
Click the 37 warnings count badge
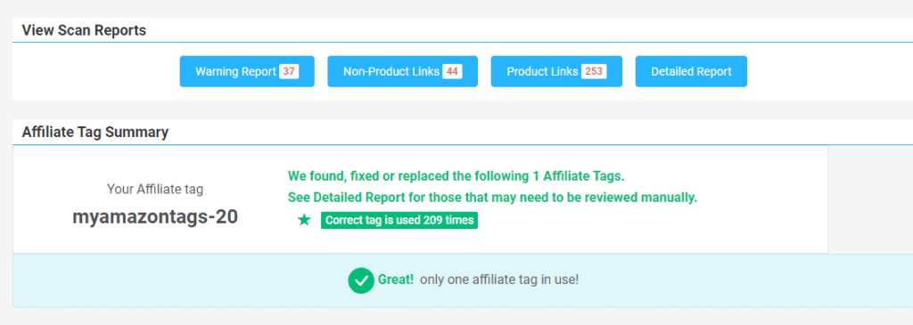pyautogui.click(x=289, y=71)
